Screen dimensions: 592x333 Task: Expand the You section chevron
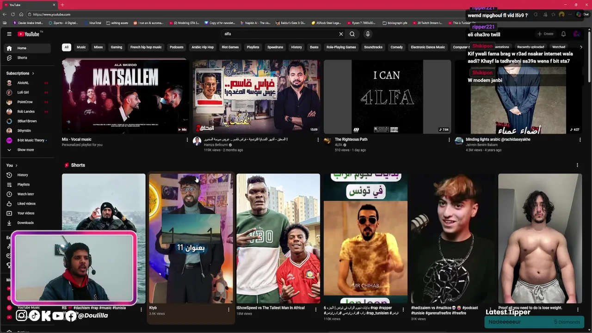click(x=16, y=165)
